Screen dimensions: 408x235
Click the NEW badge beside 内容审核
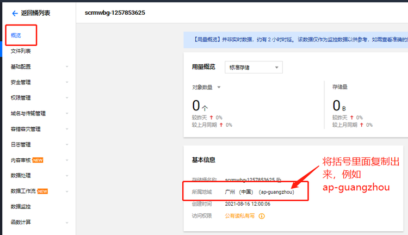38,160
